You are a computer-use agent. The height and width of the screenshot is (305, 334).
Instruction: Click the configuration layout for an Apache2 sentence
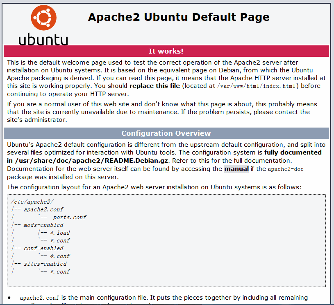[x=154, y=187]
